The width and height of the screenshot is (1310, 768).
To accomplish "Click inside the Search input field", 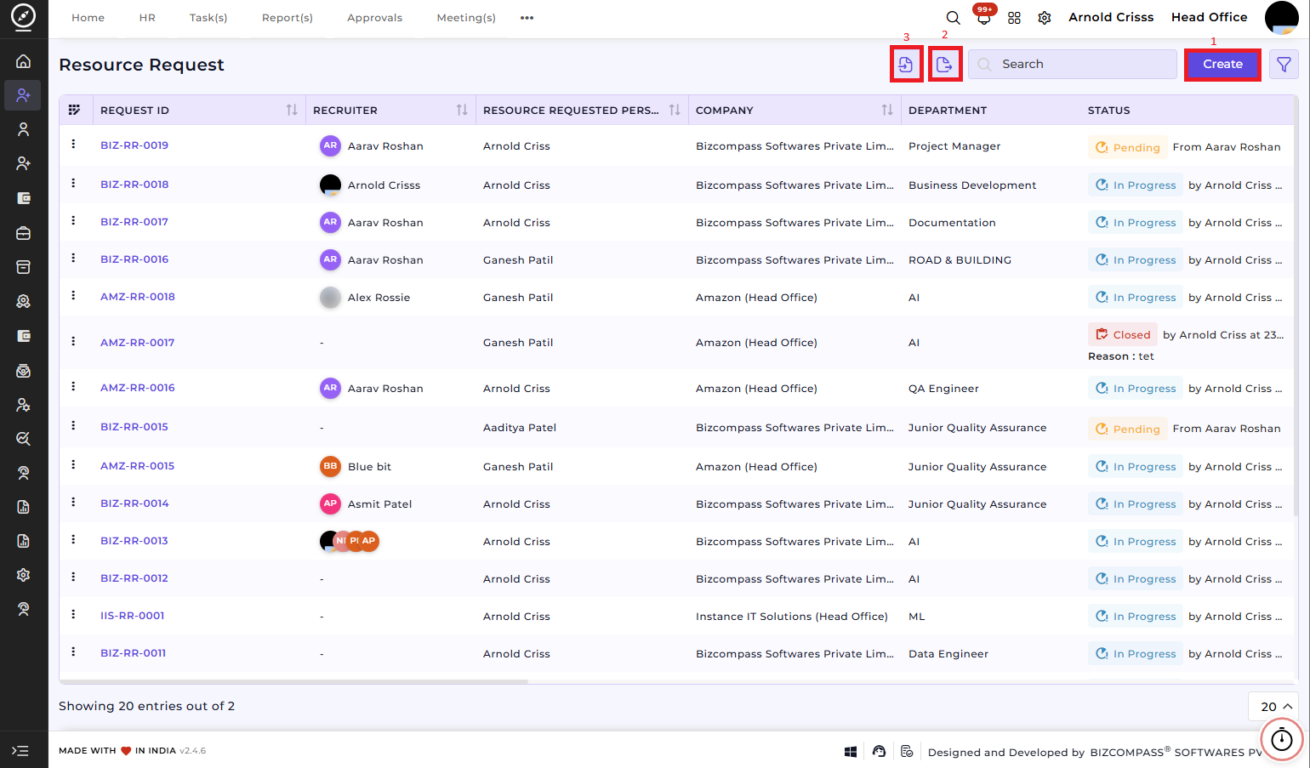I will 1072,65.
